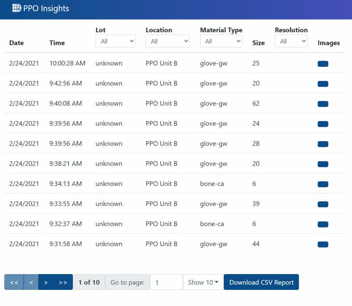352x306 pixels.
Task: Click the PPO Insights logo icon
Action: point(16,8)
